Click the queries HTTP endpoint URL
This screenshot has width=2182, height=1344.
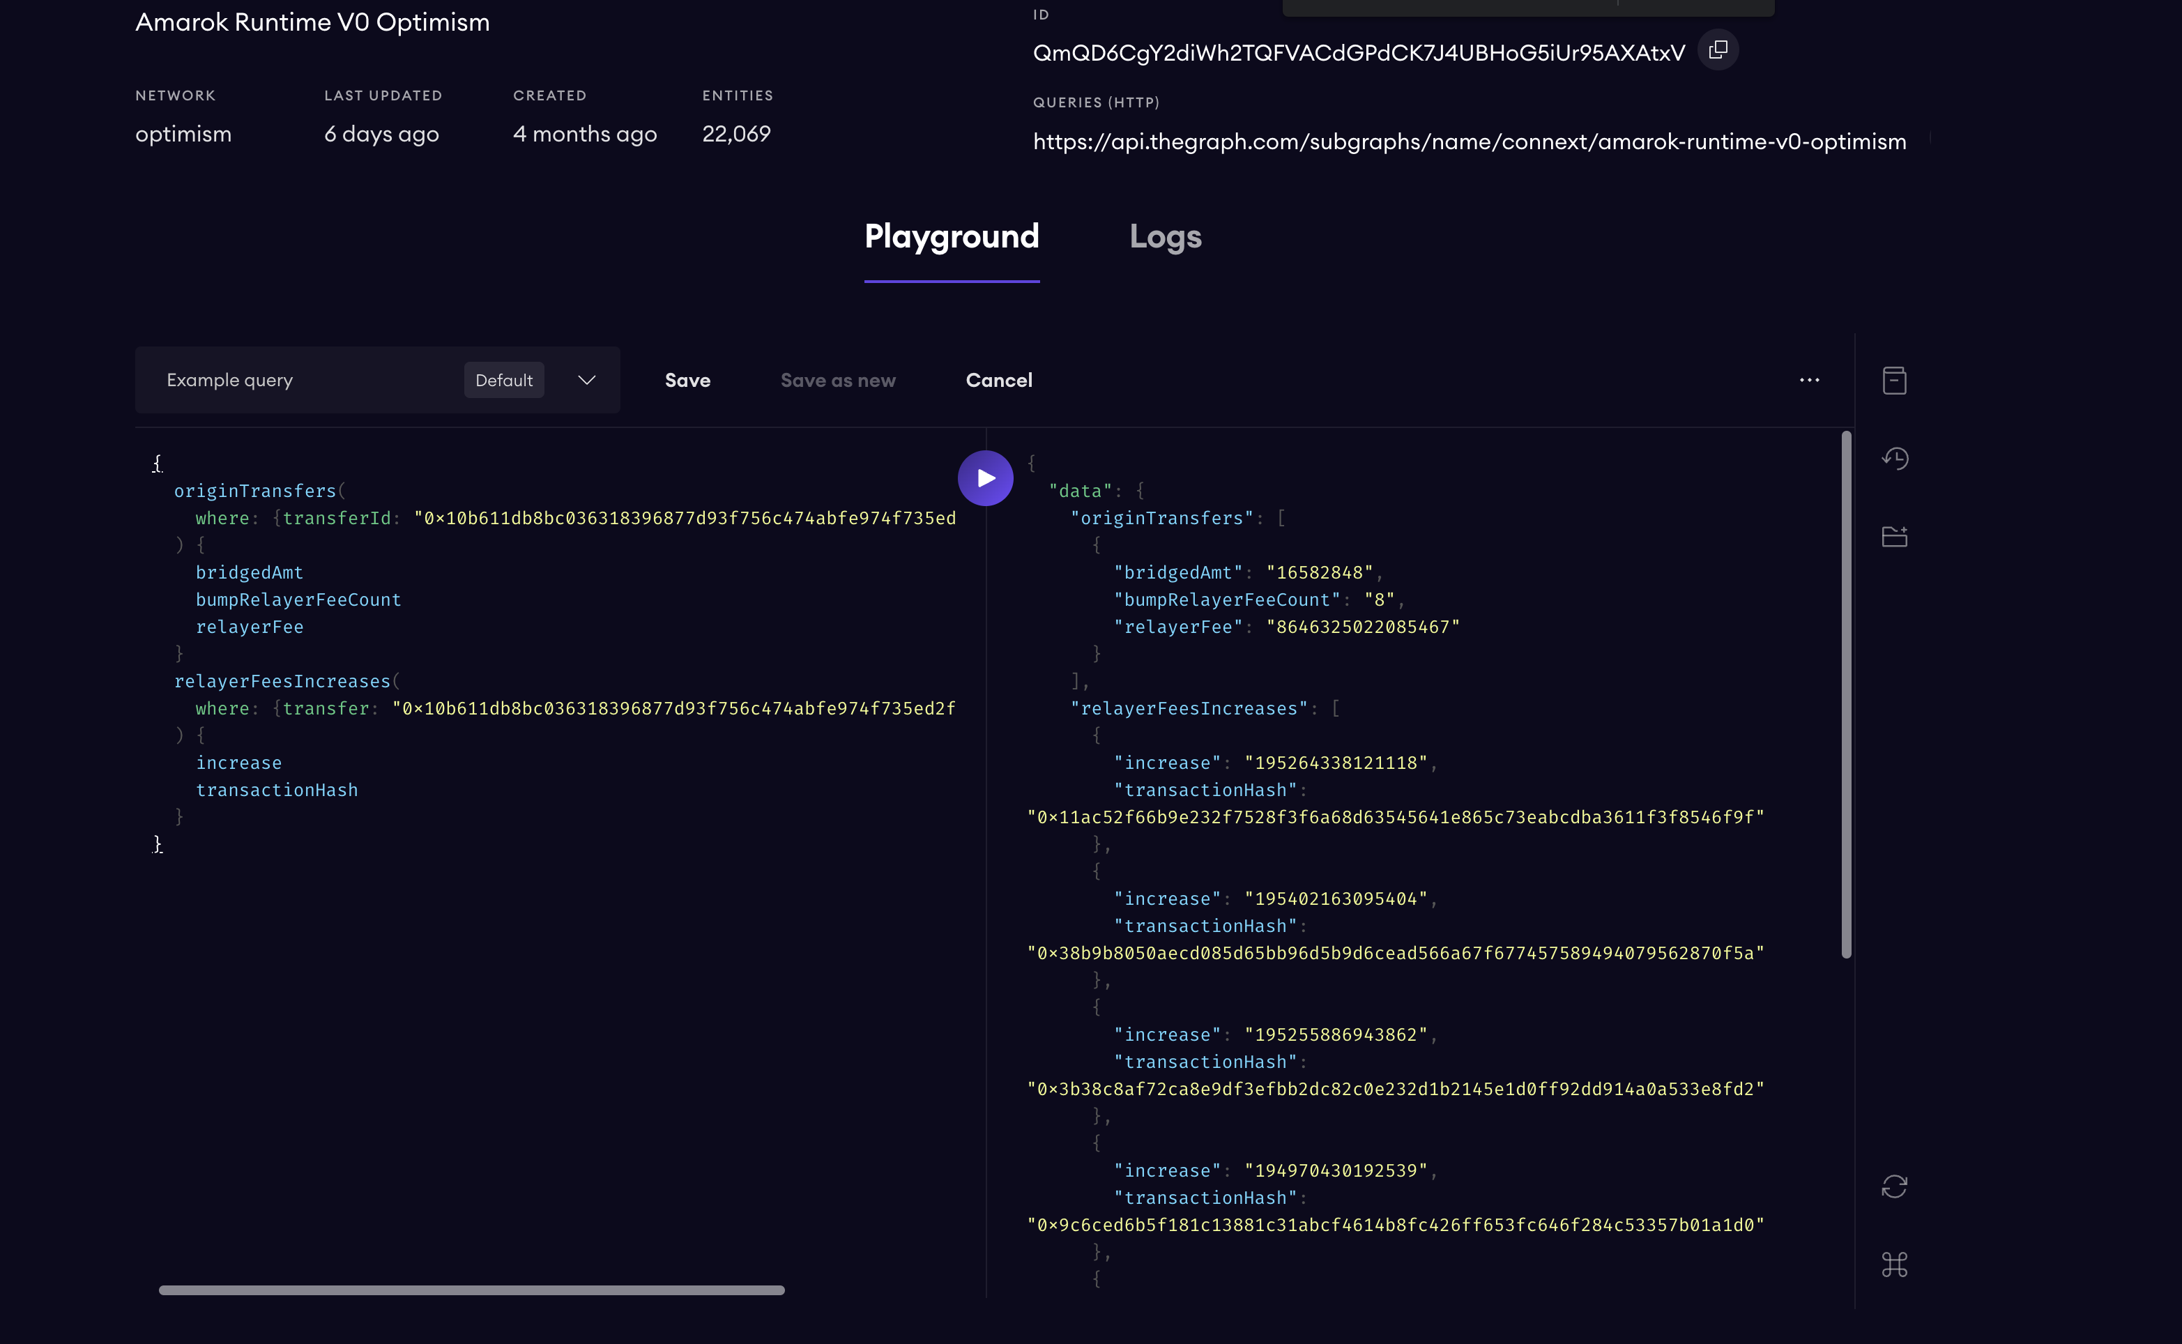(x=1468, y=140)
